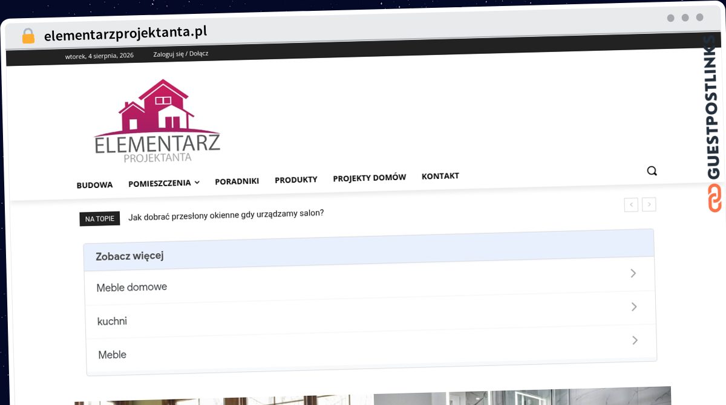This screenshot has width=726, height=405.
Task: Click the Guestpostlinks chain logo icon
Action: click(x=715, y=198)
